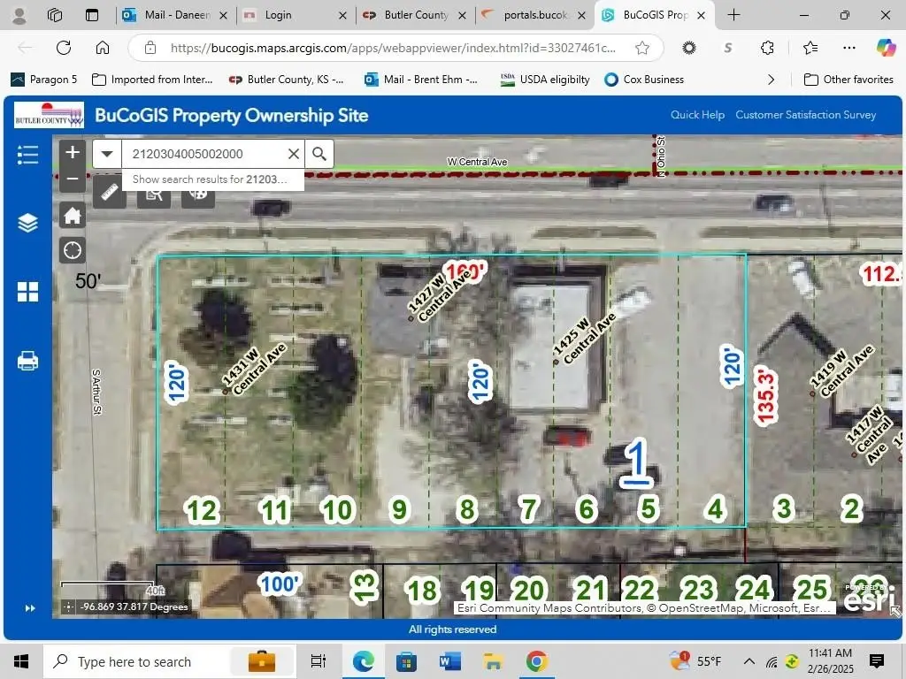This screenshot has width=906, height=679.
Task: Activate the My Location target button
Action: pos(73,251)
